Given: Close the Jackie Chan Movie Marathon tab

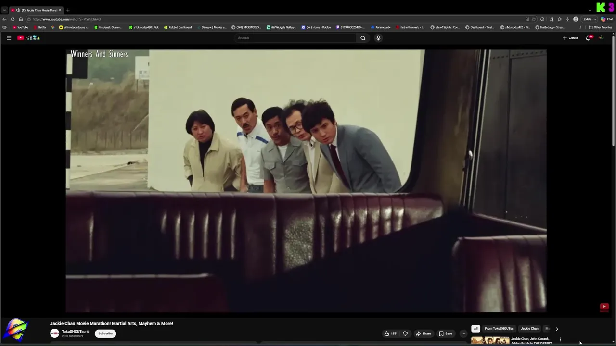Looking at the screenshot, I should tap(60, 10).
